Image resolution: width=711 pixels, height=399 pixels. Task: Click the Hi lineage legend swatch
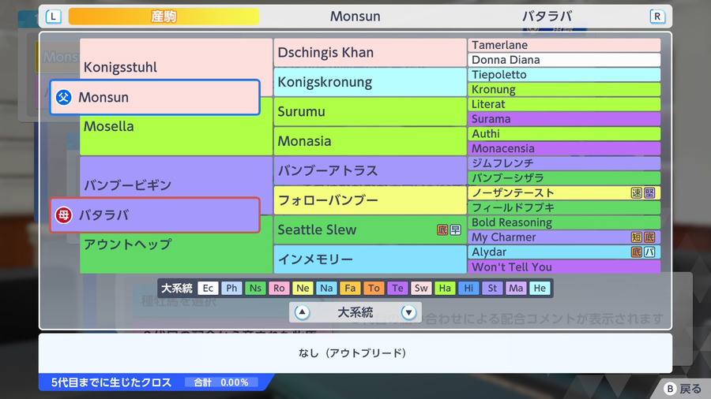point(468,288)
